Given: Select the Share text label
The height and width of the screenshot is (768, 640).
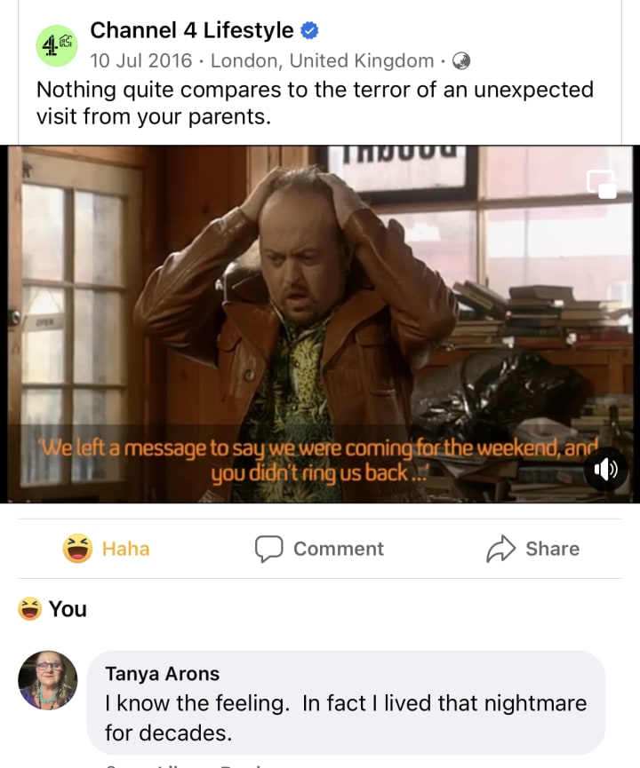Looking at the screenshot, I should (x=553, y=549).
